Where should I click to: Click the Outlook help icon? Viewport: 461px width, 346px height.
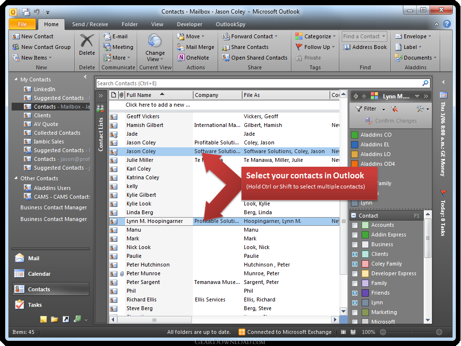point(446,24)
